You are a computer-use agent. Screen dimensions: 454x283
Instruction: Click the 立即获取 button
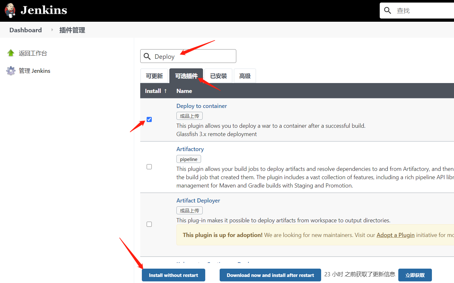pos(415,275)
